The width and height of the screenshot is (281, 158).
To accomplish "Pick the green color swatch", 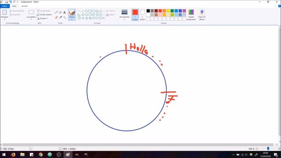I will (172, 11).
